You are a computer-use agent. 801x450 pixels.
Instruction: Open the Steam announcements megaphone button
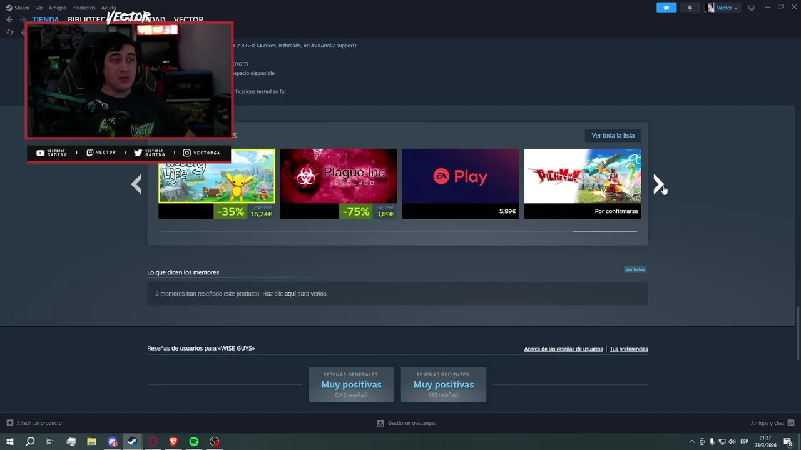666,7
